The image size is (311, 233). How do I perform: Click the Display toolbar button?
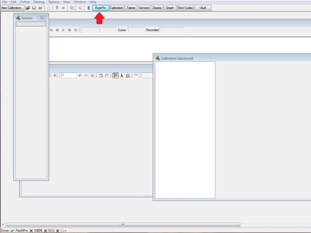157,8
